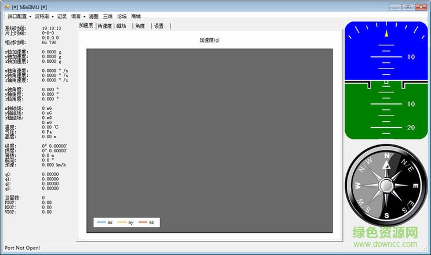Close the MiniIMU window
Viewport: 431px width, 255px height.
pyautogui.click(x=421, y=7)
